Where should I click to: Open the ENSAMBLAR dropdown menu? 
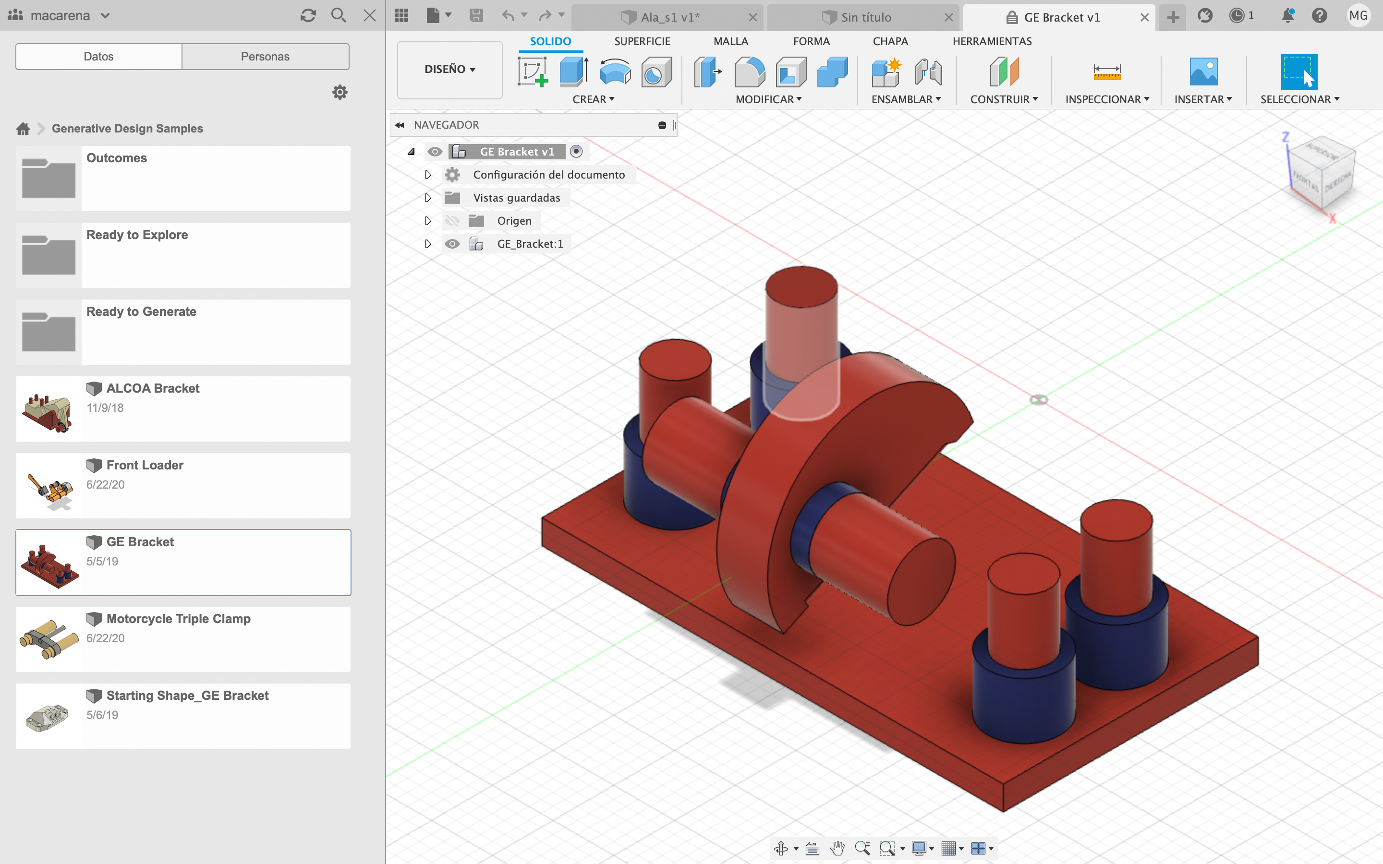point(906,99)
